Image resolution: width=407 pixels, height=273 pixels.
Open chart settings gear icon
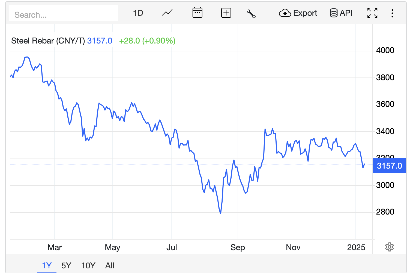point(389,247)
